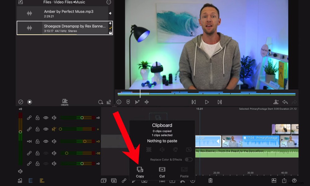Tap the trash icon to delete selection
Viewport: 310px width, 186px height.
(x=211, y=180)
